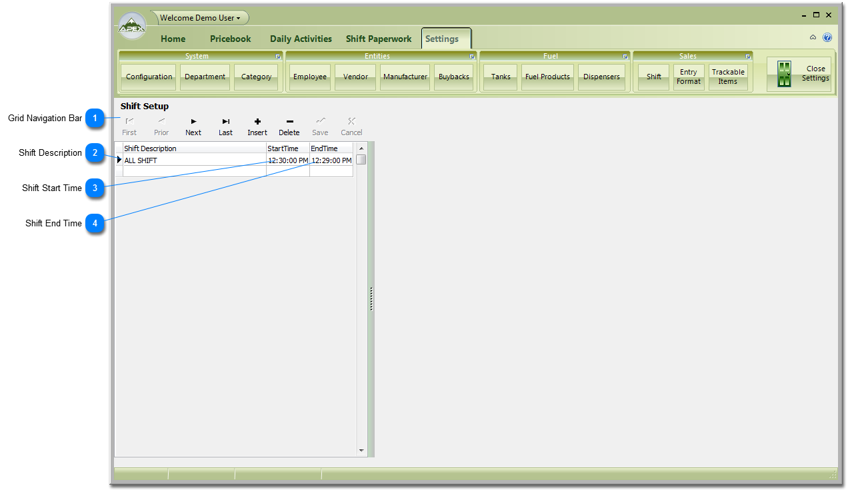The height and width of the screenshot is (490, 848).
Task: Click the help question mark icon
Action: click(827, 38)
